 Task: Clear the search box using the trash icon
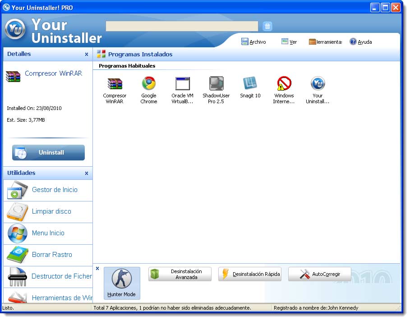coord(267,26)
